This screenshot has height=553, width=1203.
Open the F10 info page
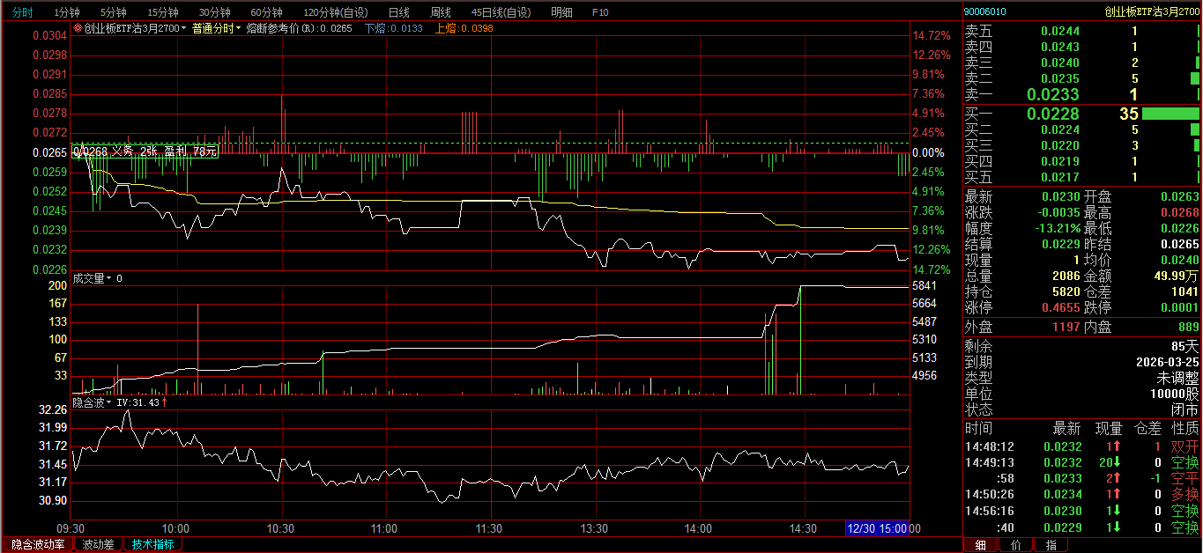[x=599, y=12]
